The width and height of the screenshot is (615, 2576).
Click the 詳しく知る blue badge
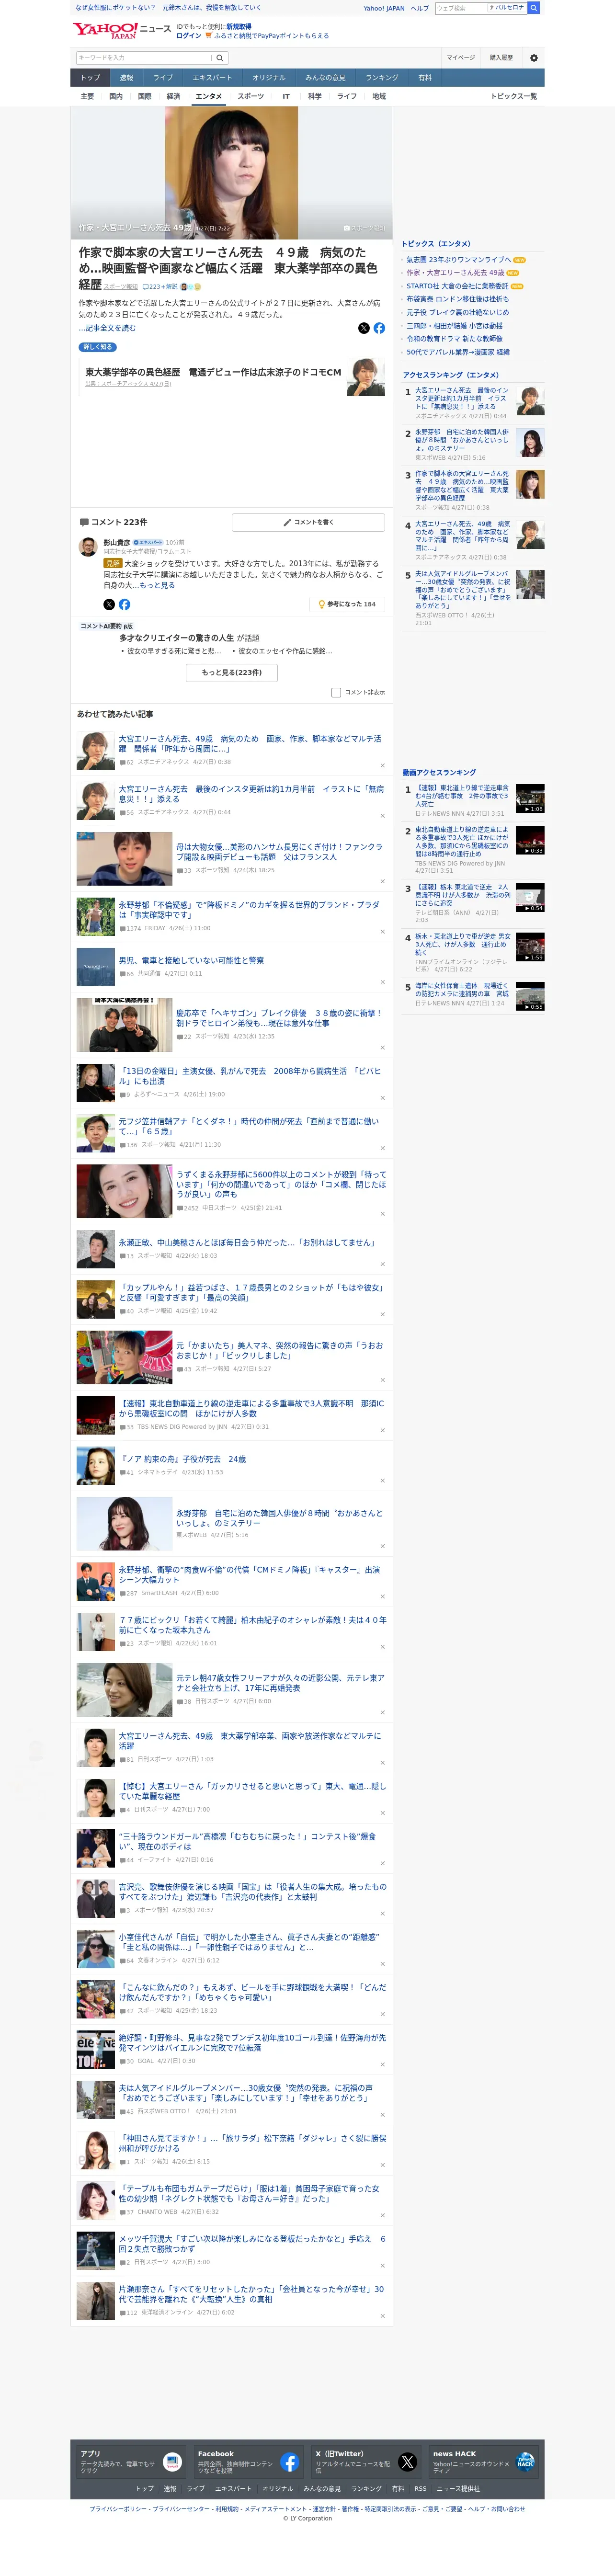[98, 347]
